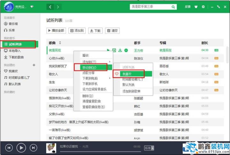Open the skin shirt icon
The image size is (230, 155).
(x=196, y=7)
